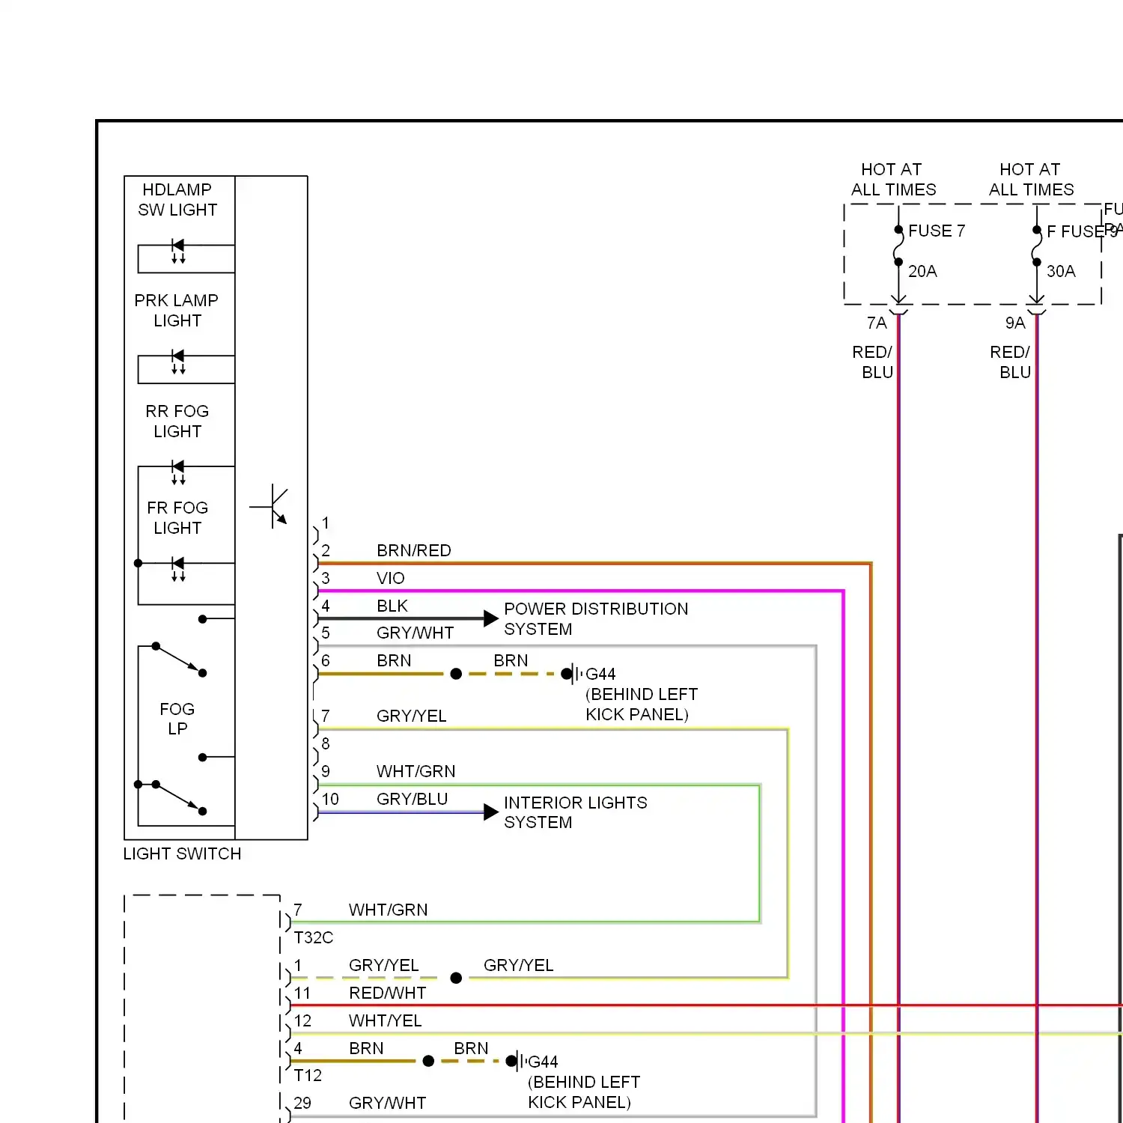Click the 9A connector arrow below F FUSE 9

coord(1037,305)
